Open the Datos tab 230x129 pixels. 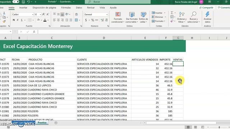click(x=79, y=8)
